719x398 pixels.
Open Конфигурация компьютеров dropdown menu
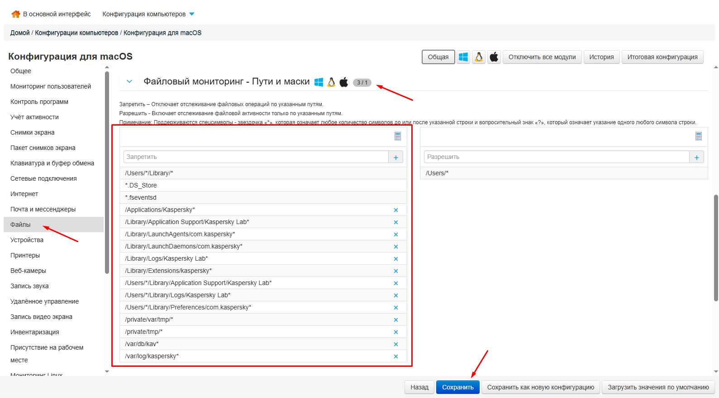pyautogui.click(x=148, y=14)
